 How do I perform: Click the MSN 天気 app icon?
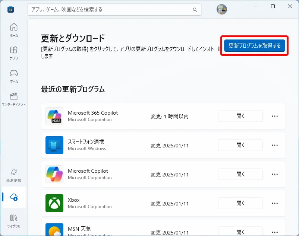[x=54, y=230]
